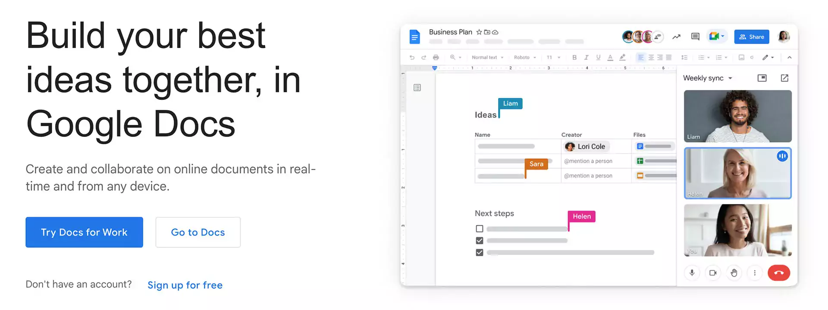Screen dimensions: 828x310
Task: Open the comment history icon
Action: [x=695, y=37]
